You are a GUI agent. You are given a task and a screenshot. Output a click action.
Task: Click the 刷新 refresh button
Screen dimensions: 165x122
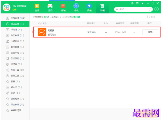[151, 17]
